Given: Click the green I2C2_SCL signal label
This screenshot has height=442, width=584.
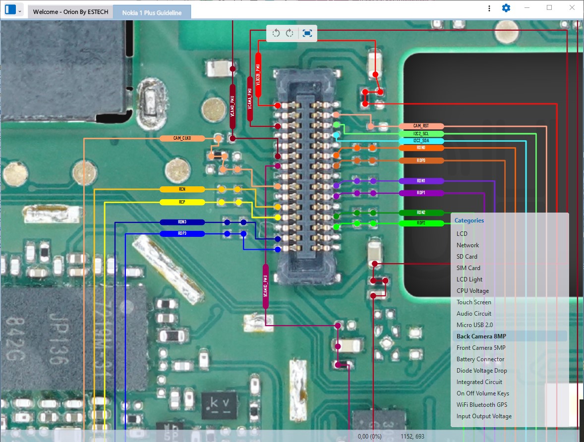Looking at the screenshot, I should [421, 134].
